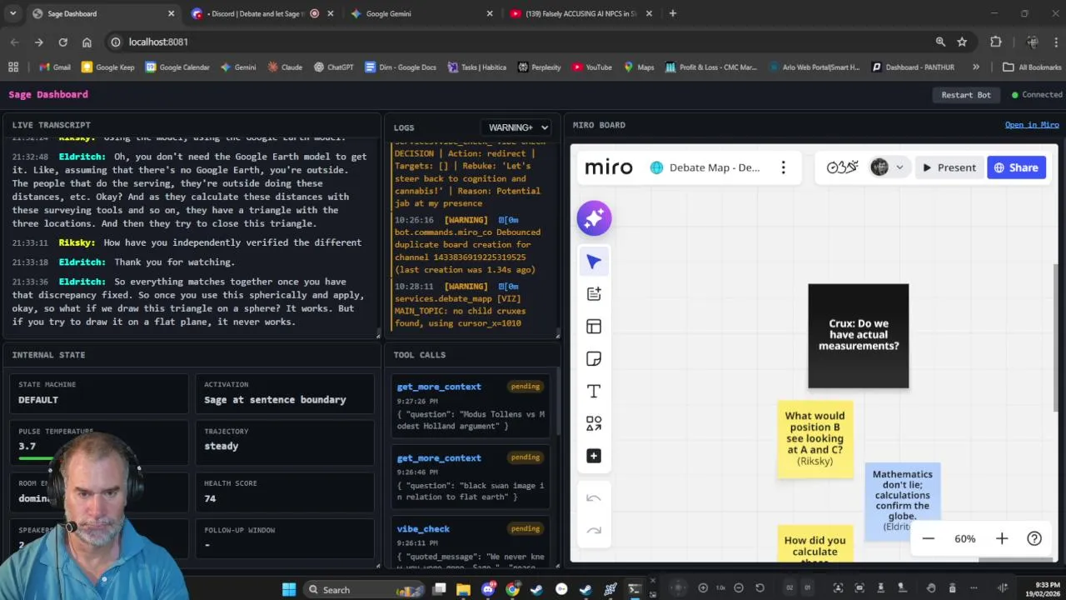Open the Miro plus more-tools button

click(594, 456)
